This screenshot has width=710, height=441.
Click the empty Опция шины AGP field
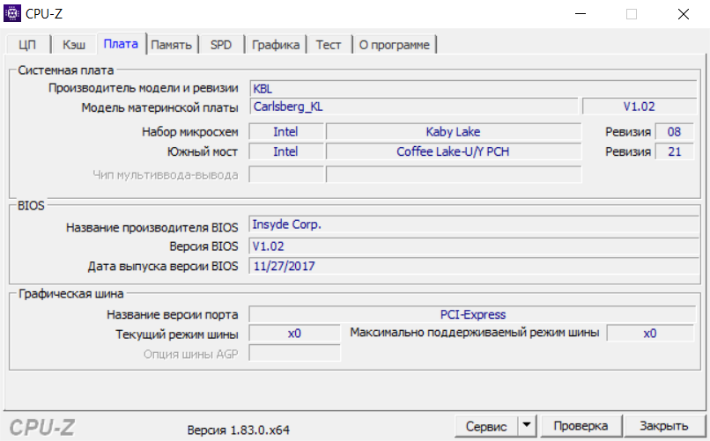(294, 353)
